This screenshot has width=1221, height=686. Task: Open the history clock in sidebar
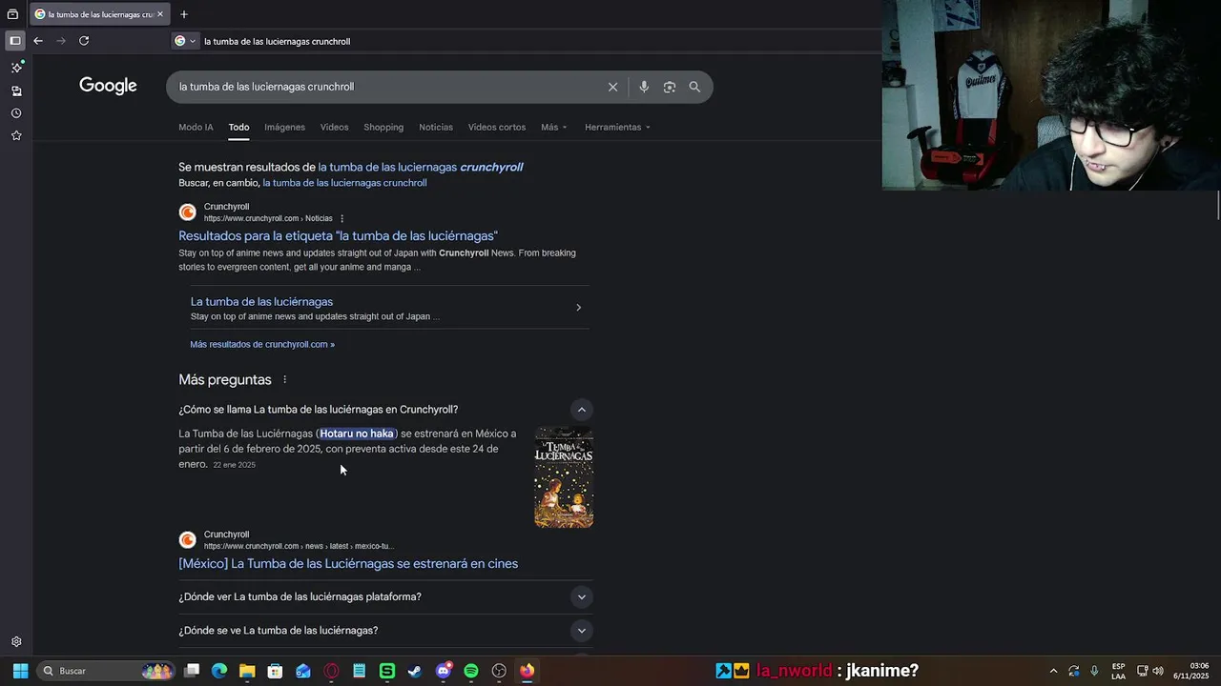[x=16, y=113]
